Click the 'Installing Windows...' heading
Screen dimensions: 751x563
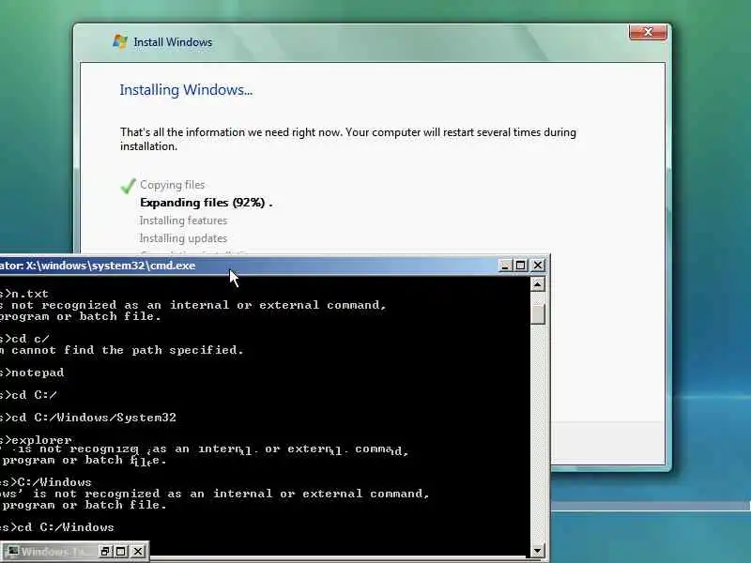click(186, 90)
